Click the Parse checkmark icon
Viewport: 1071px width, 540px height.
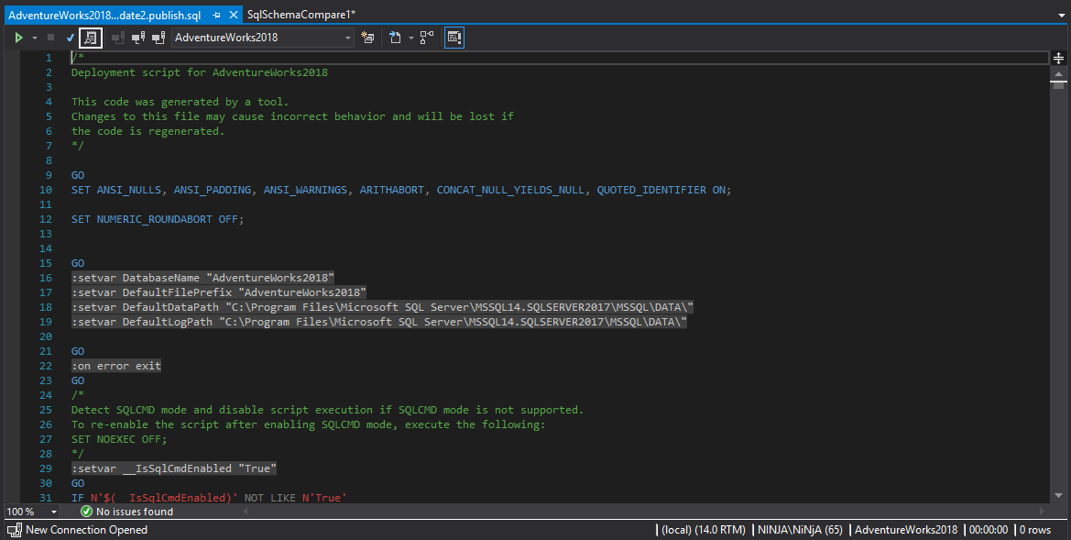pyautogui.click(x=70, y=38)
